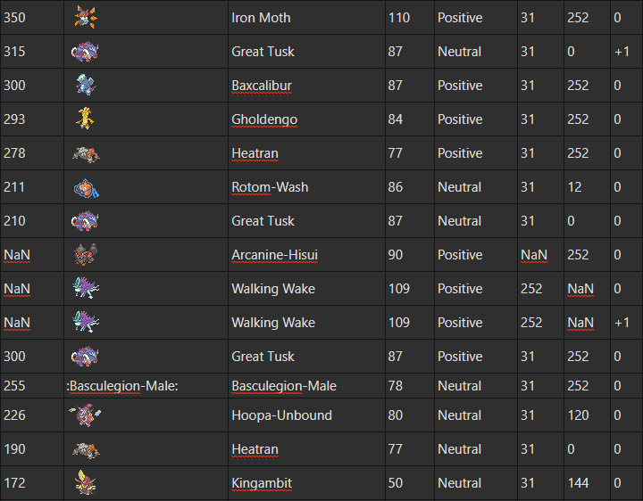The image size is (643, 501).
Task: Click the Baxcalibur name text
Action: [262, 86]
